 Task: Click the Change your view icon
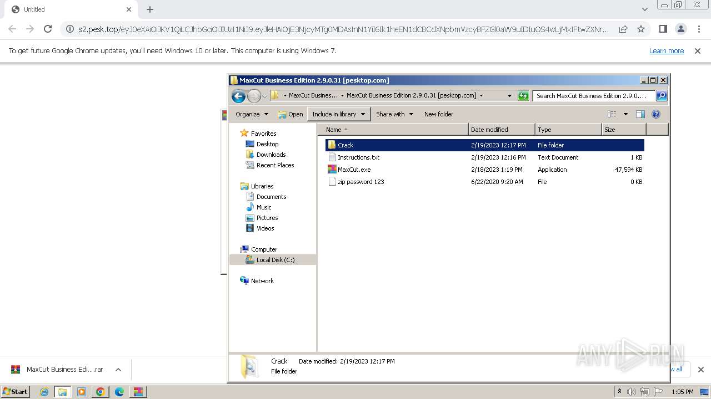tap(612, 114)
